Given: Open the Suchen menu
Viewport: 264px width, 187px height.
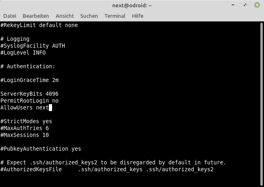Looking at the screenshot, I should coord(89,16).
